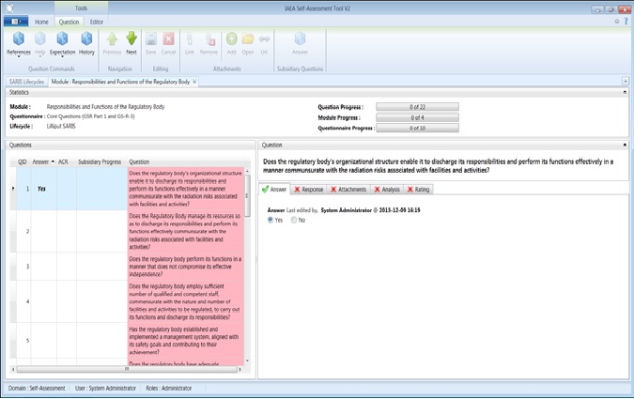
Task: Click the Module Progress bar 0 of 4
Action: 417,117
